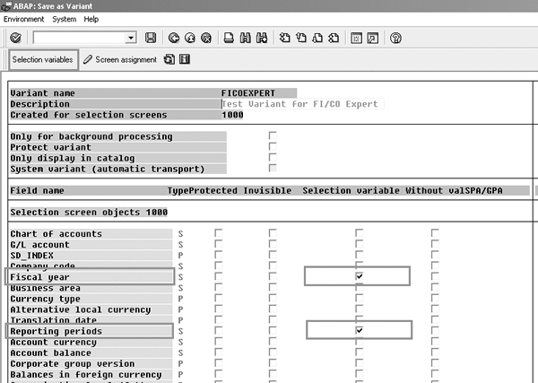Click the Print icon
Screen dimensions: 538x383
(x=229, y=38)
